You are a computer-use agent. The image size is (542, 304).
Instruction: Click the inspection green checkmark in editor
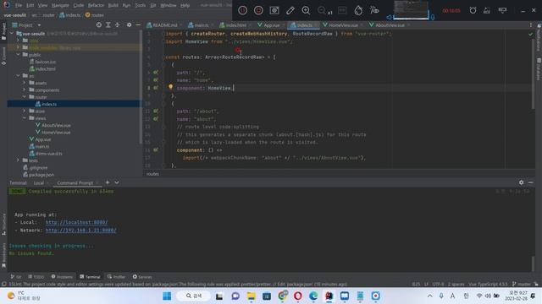[531, 34]
